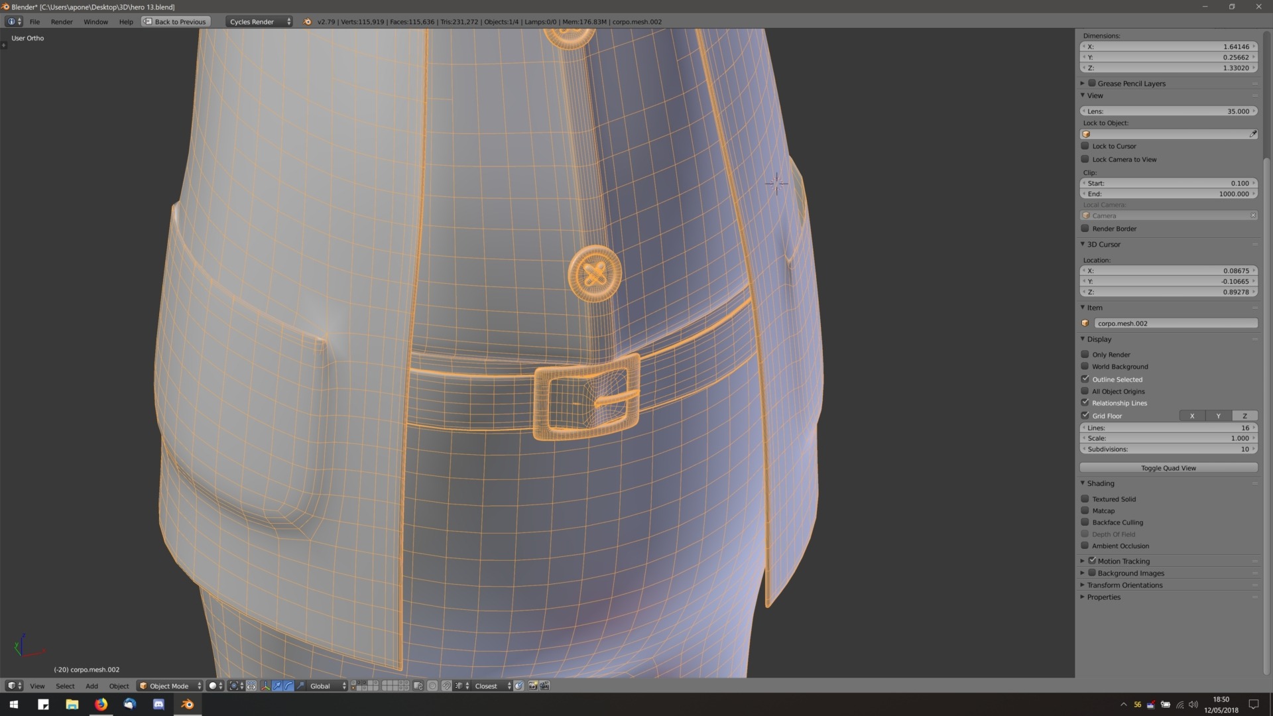Disable Outline Selected checkbox
This screenshot has width=1273, height=716.
pyautogui.click(x=1085, y=379)
